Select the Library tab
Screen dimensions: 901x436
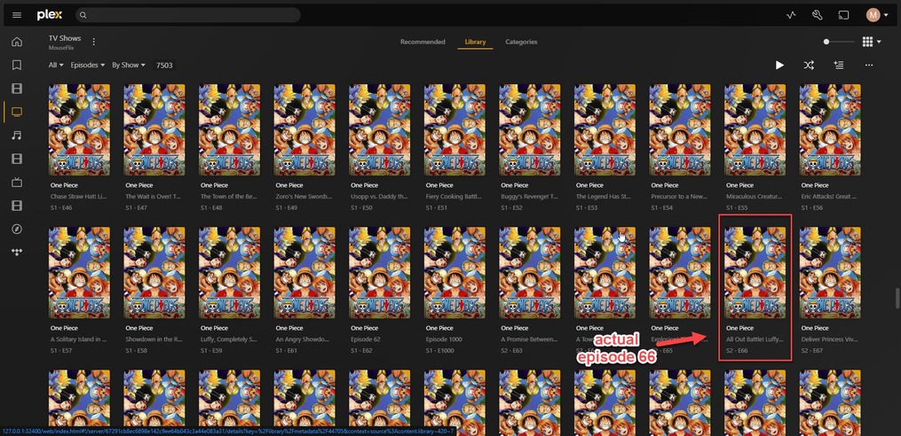click(475, 42)
